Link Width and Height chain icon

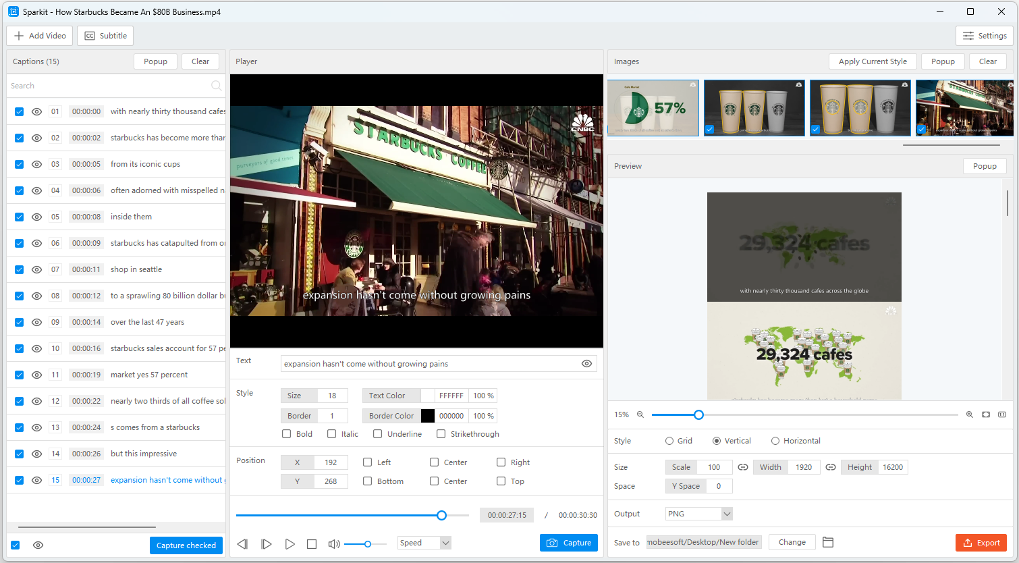(831, 467)
